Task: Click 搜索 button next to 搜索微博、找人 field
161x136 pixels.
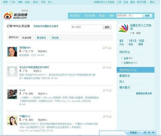Action: pyautogui.click(x=147, y=16)
